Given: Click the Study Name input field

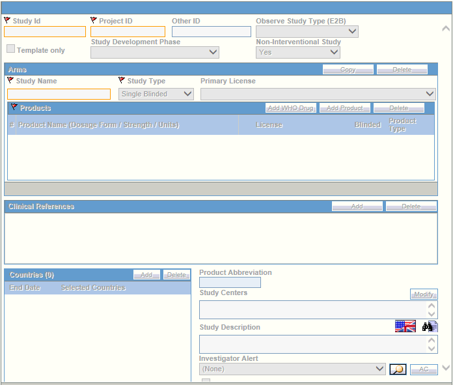Looking at the screenshot, I should coord(59,94).
